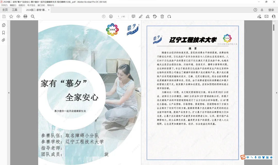Click the 登录 sign-in button

point(271,10)
